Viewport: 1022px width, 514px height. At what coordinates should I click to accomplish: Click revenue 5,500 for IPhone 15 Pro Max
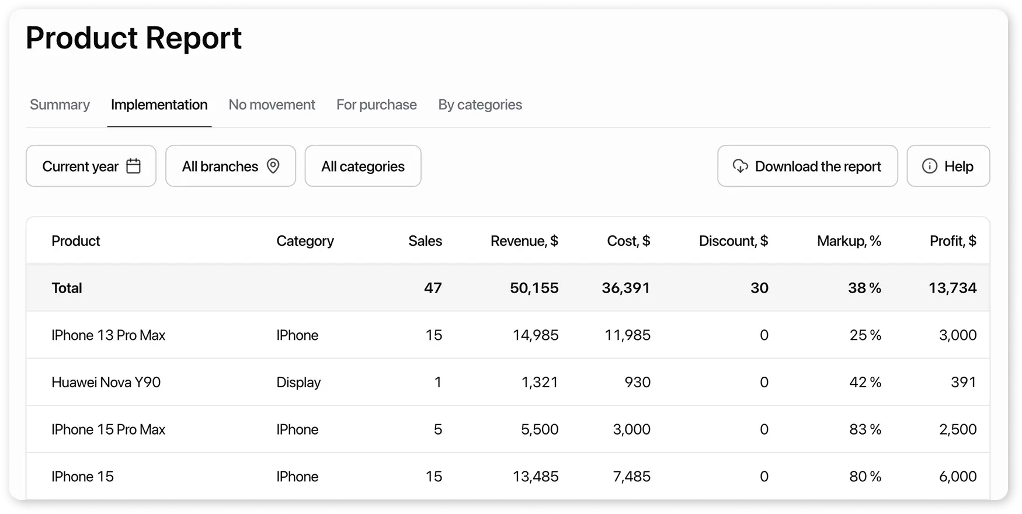click(540, 429)
